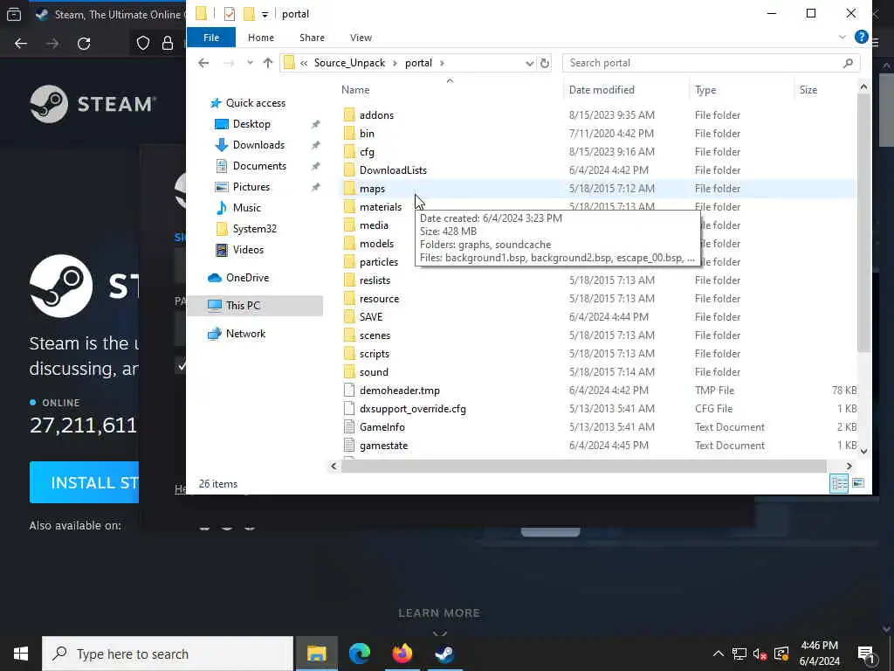Open Downloads in navigation pane

click(258, 145)
